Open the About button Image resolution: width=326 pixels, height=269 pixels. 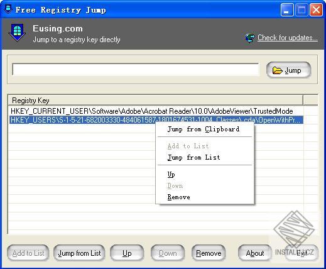pyautogui.click(x=255, y=253)
